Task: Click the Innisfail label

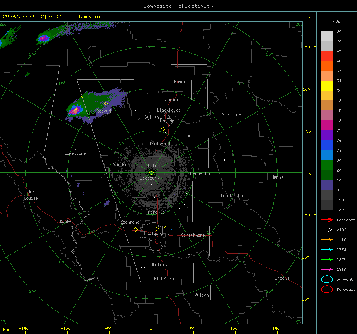Action: click(x=160, y=144)
